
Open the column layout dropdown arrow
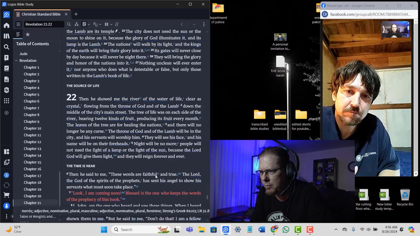point(111,24)
